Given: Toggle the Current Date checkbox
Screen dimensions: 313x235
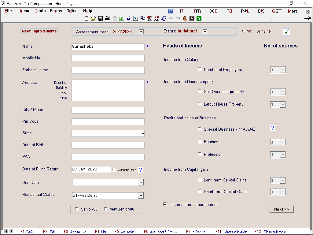Looking at the screenshot, I should pos(114,170).
